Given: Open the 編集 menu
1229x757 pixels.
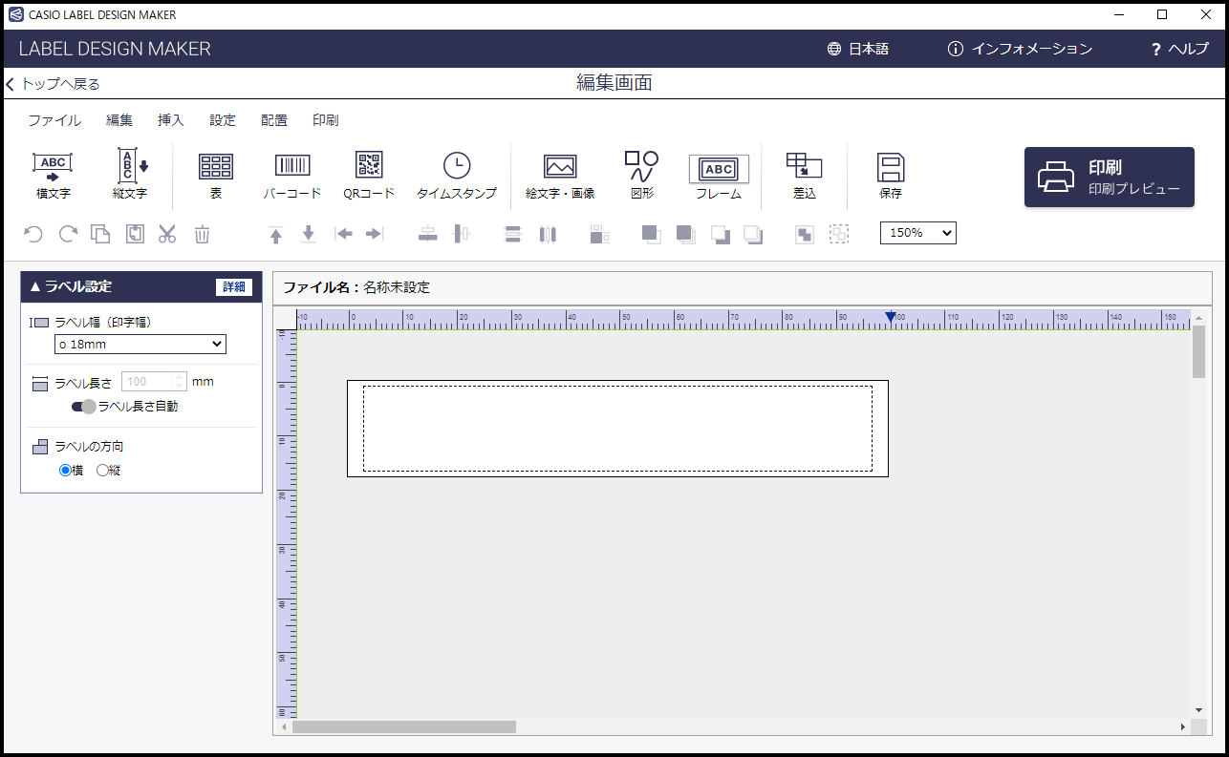Looking at the screenshot, I should point(119,120).
